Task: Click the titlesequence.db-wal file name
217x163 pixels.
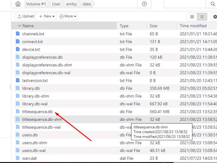Action: (41, 127)
